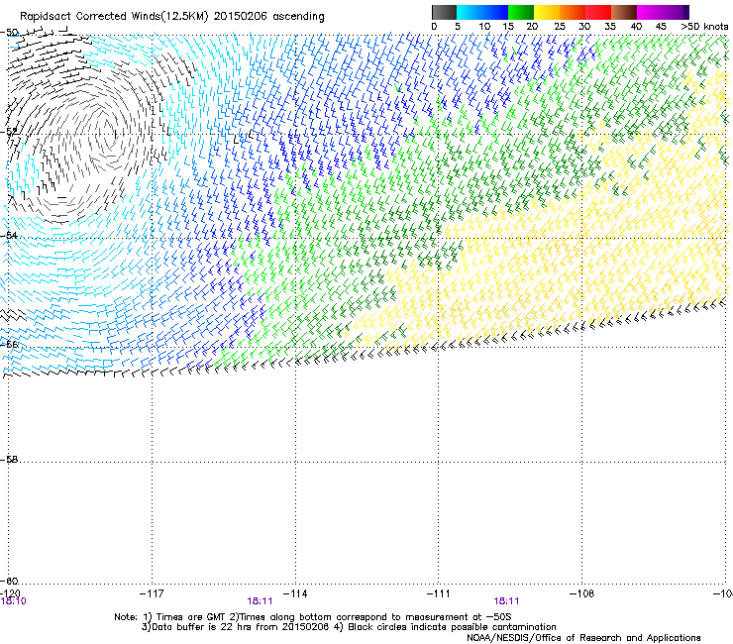Click the legend tick label '40'
The image size is (733, 644).
[636, 27]
